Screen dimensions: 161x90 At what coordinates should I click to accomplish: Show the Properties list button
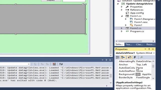(130, 57)
